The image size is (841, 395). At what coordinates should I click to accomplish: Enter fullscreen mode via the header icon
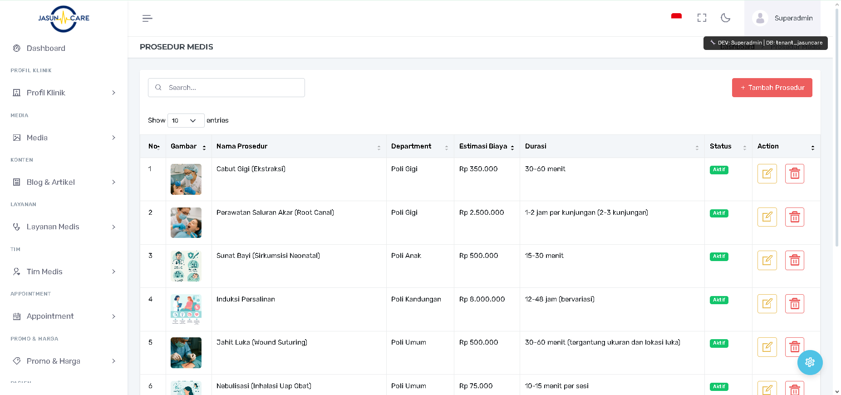click(702, 18)
